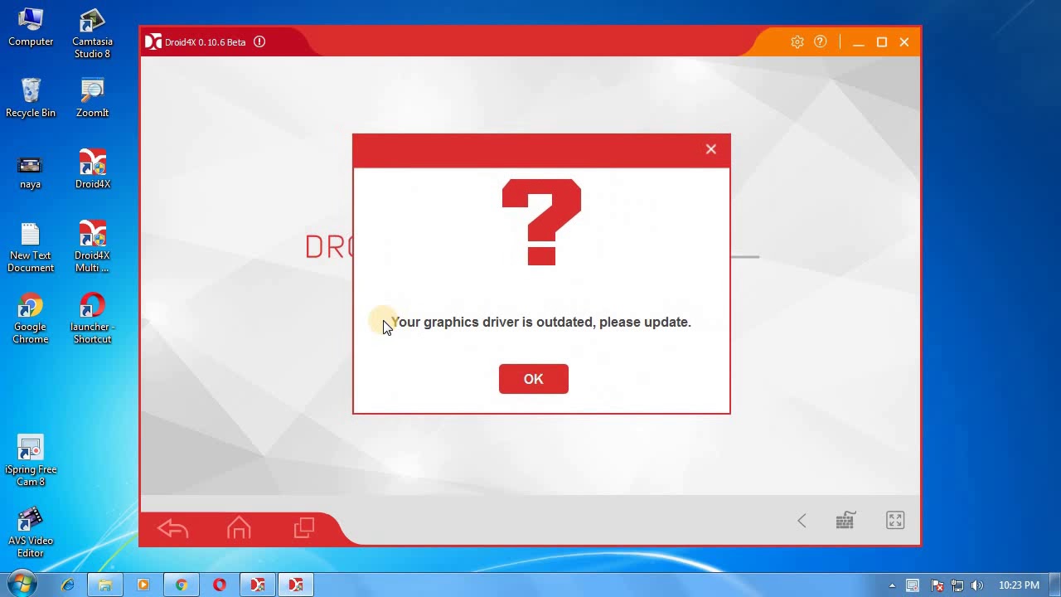
Task: Open Droid4X help question mark icon
Action: 820,42
